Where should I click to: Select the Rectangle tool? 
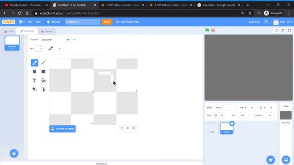(43, 71)
